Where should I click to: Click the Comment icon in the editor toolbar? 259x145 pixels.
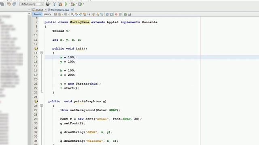(x=125, y=14)
